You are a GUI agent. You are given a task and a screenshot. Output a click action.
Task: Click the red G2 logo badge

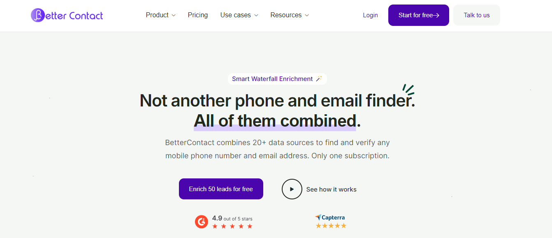[x=202, y=222]
